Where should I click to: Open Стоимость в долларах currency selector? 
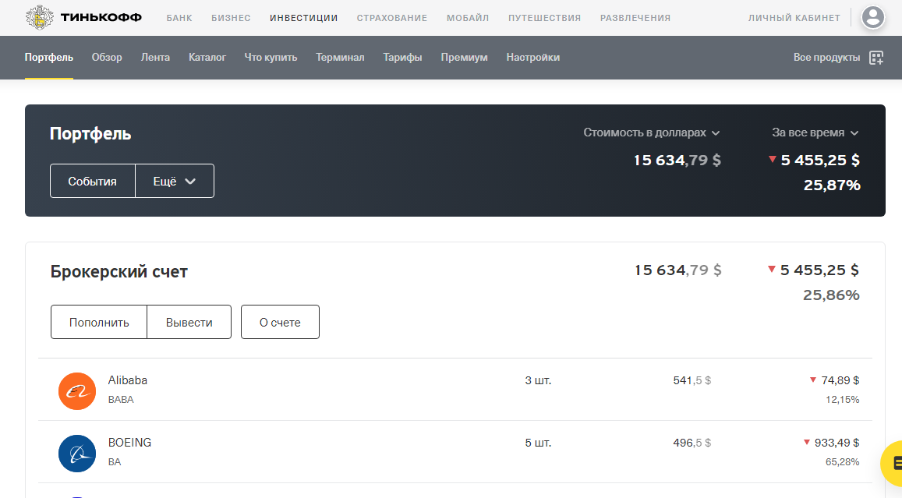[652, 132]
